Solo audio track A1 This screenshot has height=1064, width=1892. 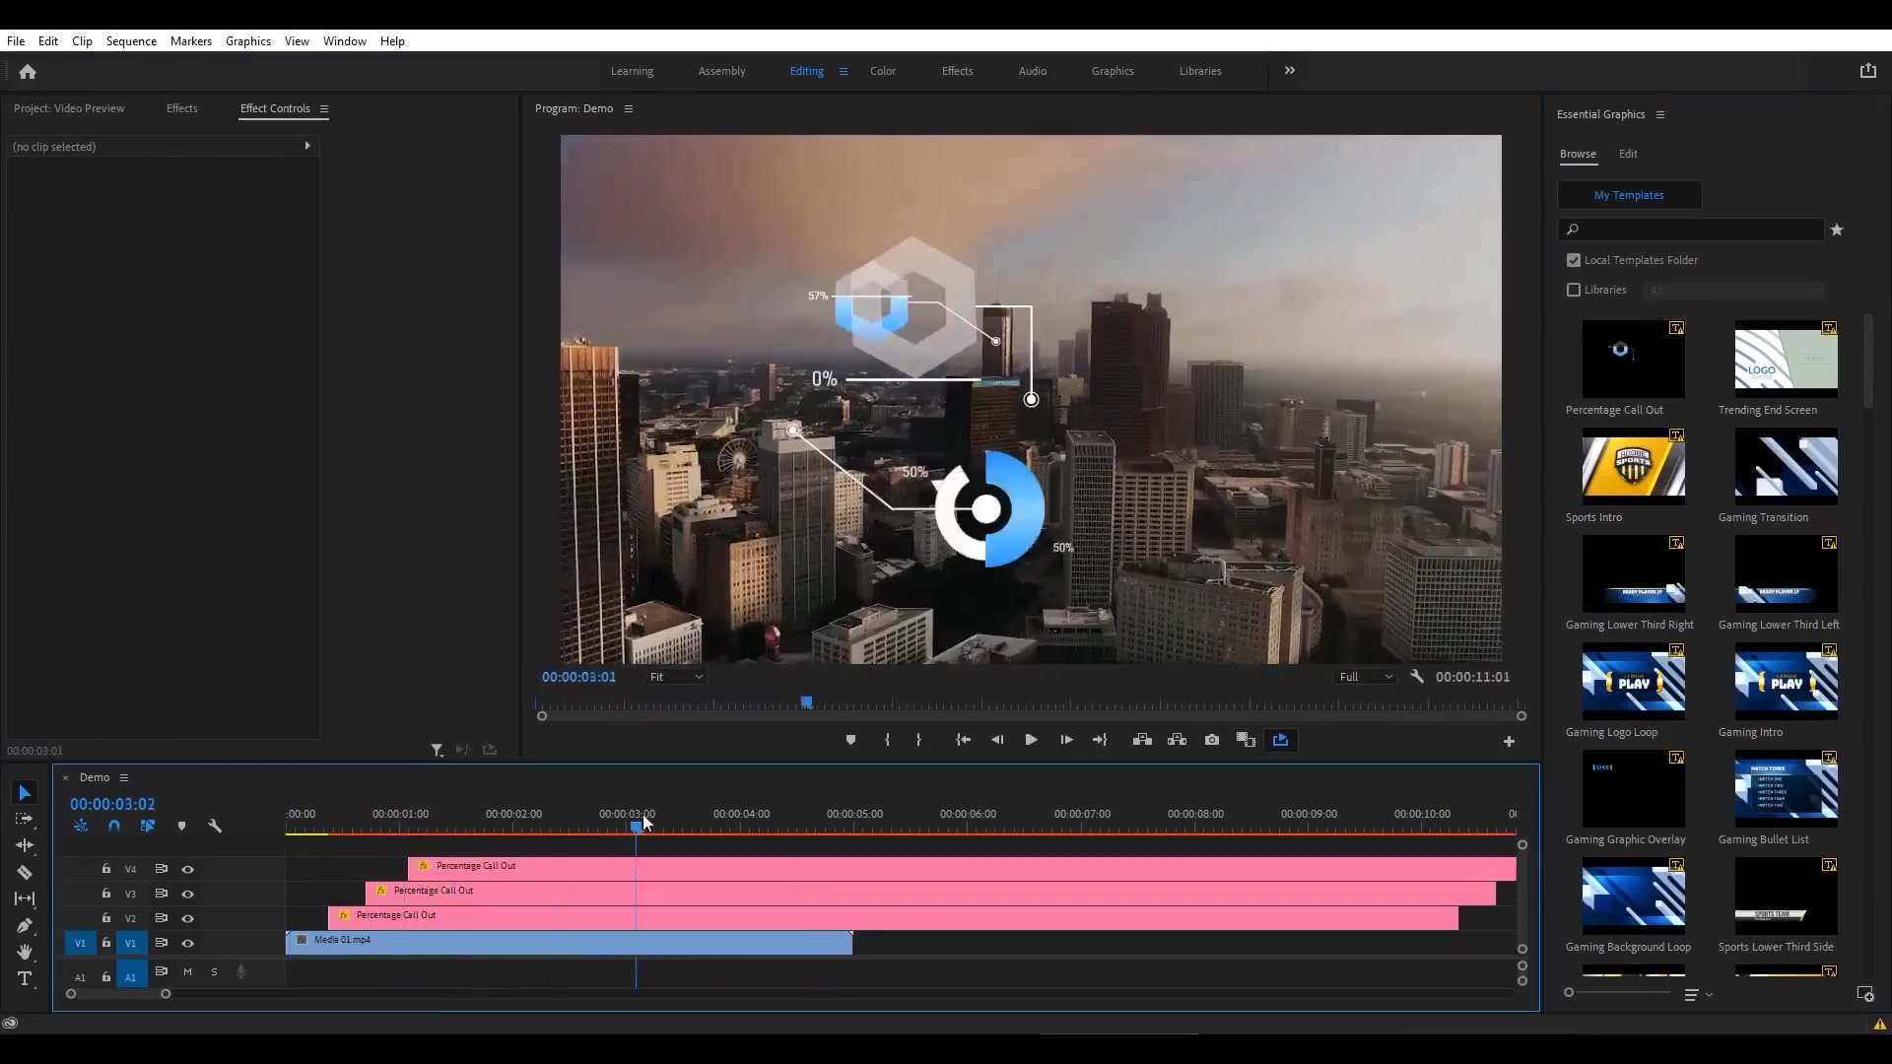click(214, 972)
